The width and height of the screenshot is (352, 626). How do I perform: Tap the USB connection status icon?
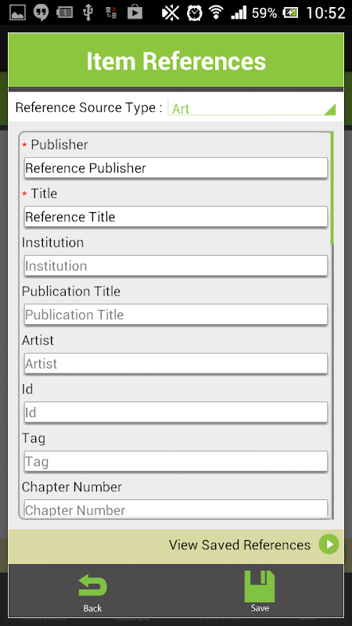coord(88,13)
